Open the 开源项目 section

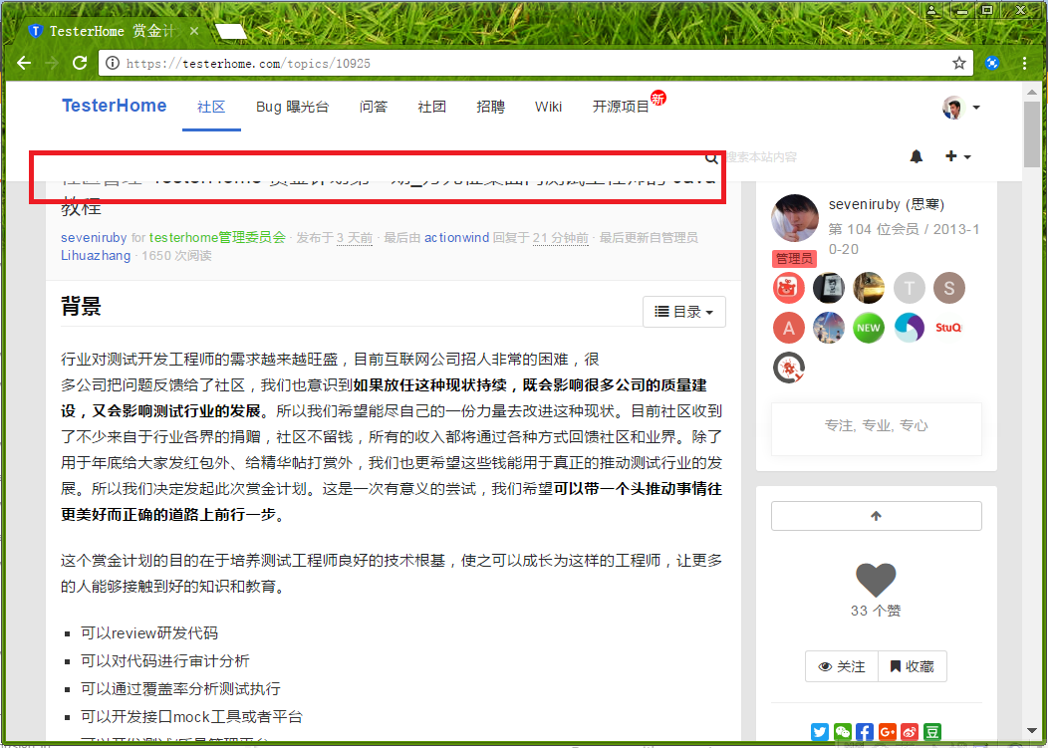point(621,107)
